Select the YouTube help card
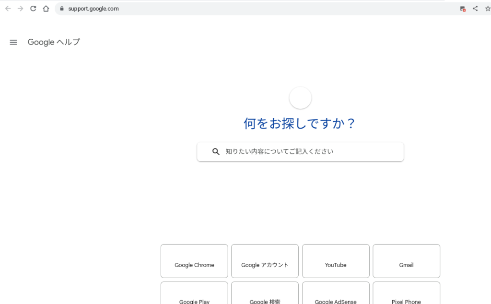491x304 pixels. tap(336, 261)
